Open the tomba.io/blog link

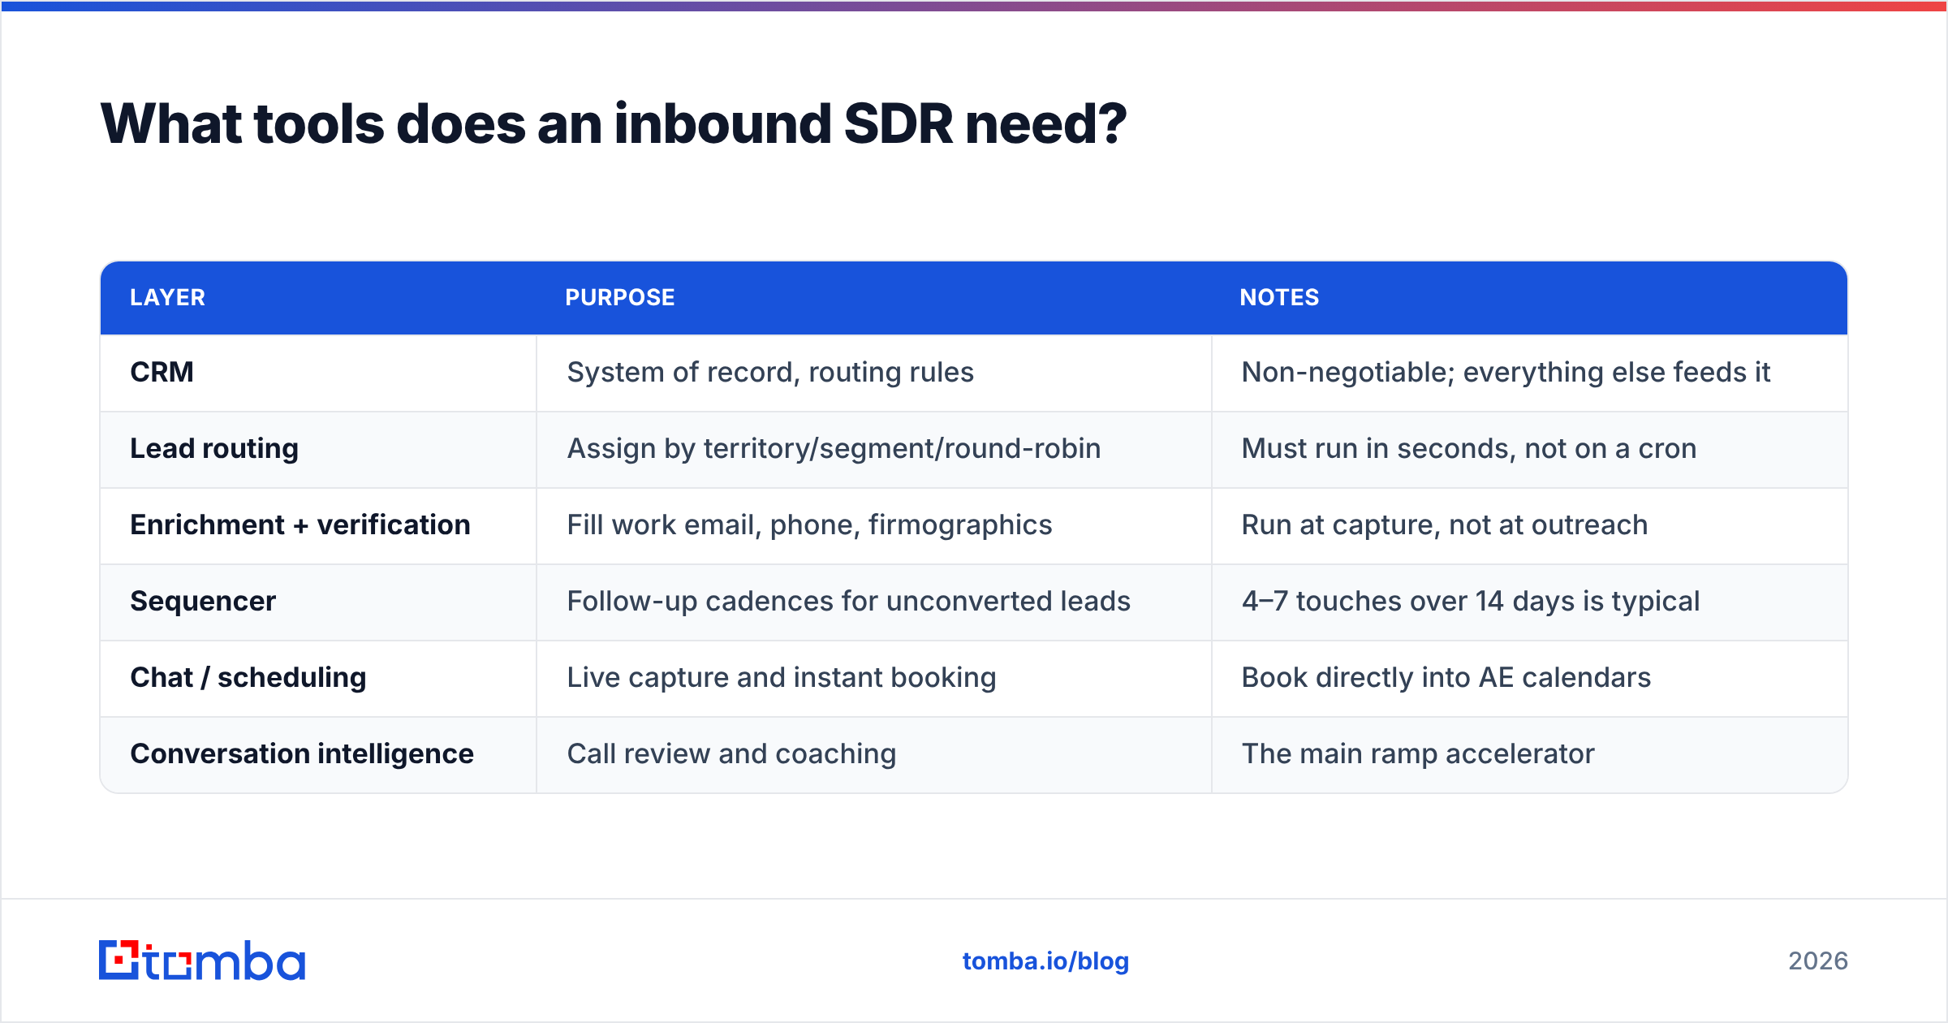(x=1045, y=961)
